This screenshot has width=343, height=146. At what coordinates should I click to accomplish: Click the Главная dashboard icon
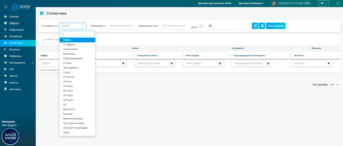5,17
